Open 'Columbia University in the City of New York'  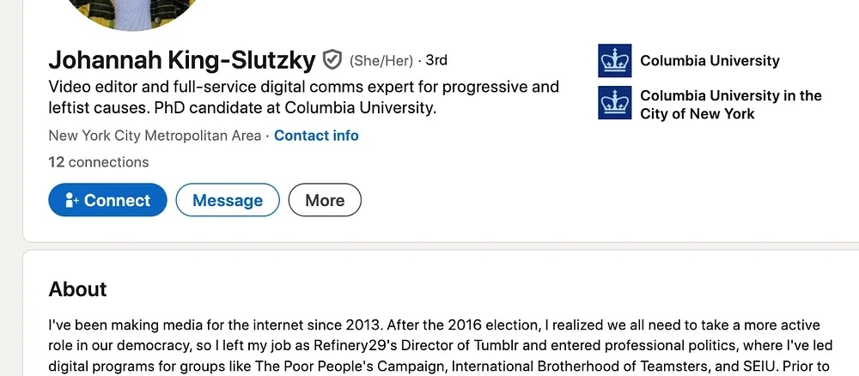click(x=730, y=104)
